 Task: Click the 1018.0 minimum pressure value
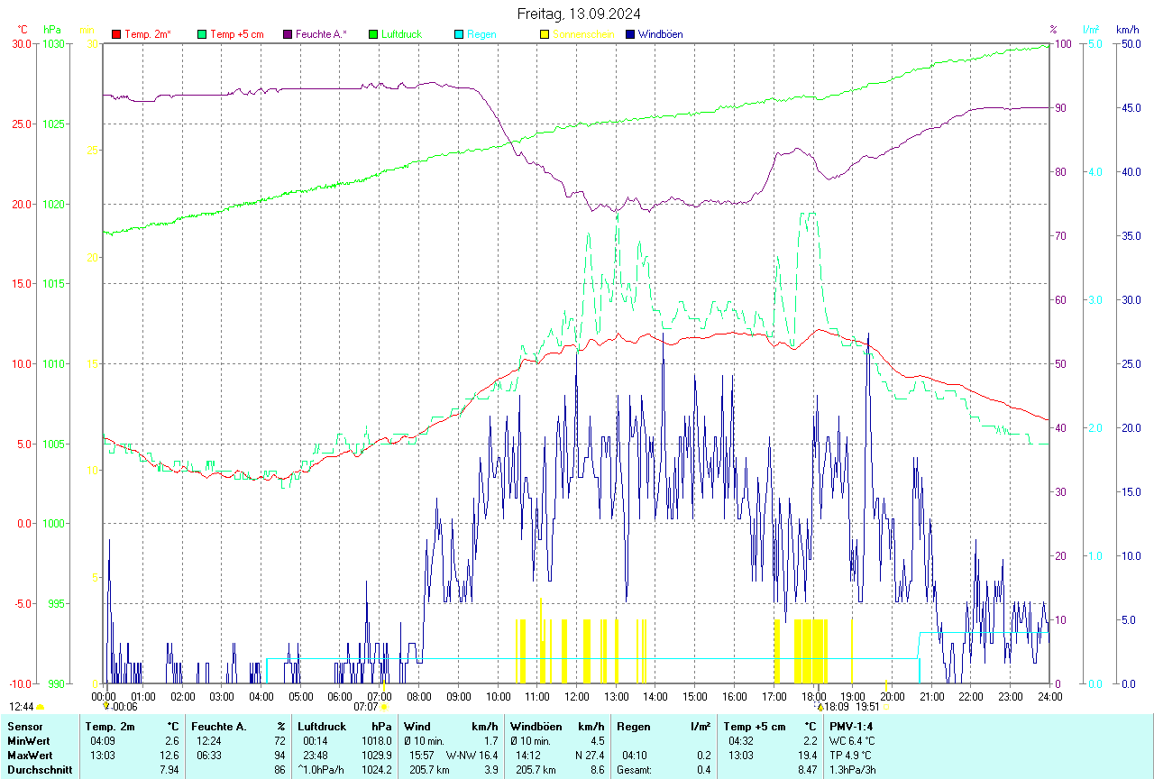click(x=377, y=740)
